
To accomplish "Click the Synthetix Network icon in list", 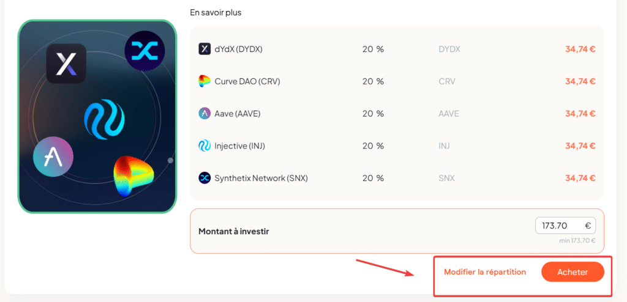I will pyautogui.click(x=205, y=178).
